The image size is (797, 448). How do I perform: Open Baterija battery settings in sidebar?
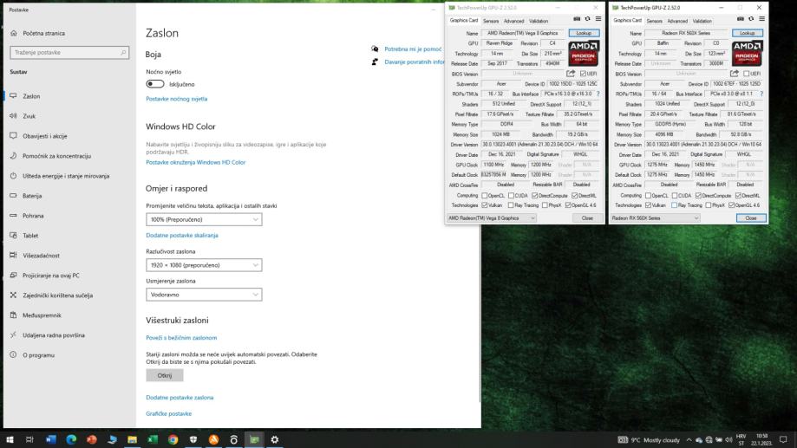pos(32,195)
